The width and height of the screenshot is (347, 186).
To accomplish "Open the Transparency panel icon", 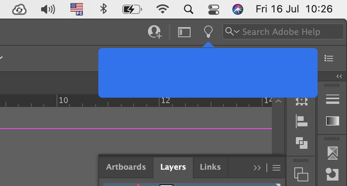I will coord(332,152).
